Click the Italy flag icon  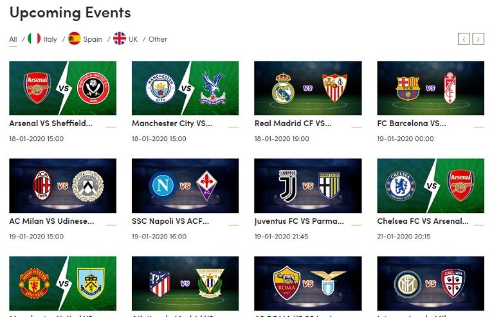click(x=34, y=39)
